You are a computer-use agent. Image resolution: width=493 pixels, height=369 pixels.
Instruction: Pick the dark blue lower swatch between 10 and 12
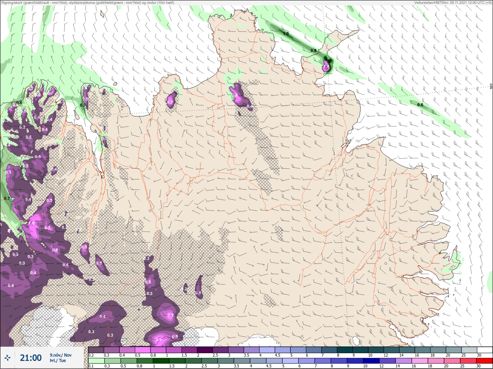pyautogui.click(x=372, y=361)
